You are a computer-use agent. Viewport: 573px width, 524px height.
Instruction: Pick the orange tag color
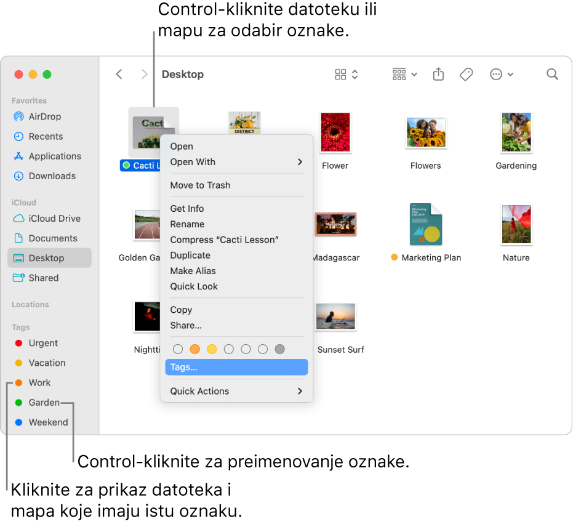194,349
